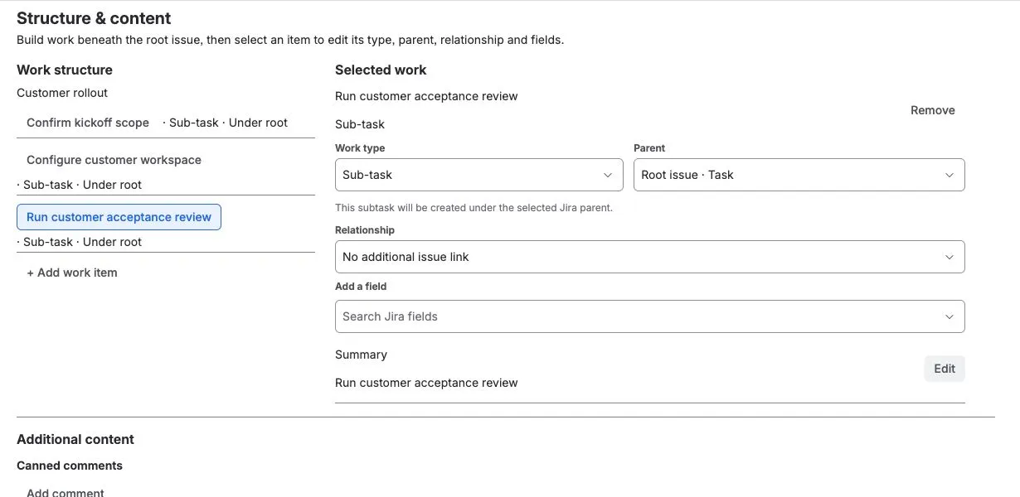
Task: Click + Add work item
Action: (x=72, y=273)
